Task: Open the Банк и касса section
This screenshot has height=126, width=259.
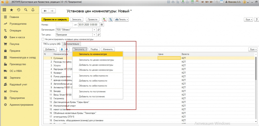Action: (x=17, y=37)
